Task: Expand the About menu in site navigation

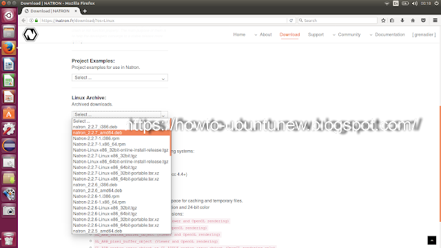Action: pos(263,34)
